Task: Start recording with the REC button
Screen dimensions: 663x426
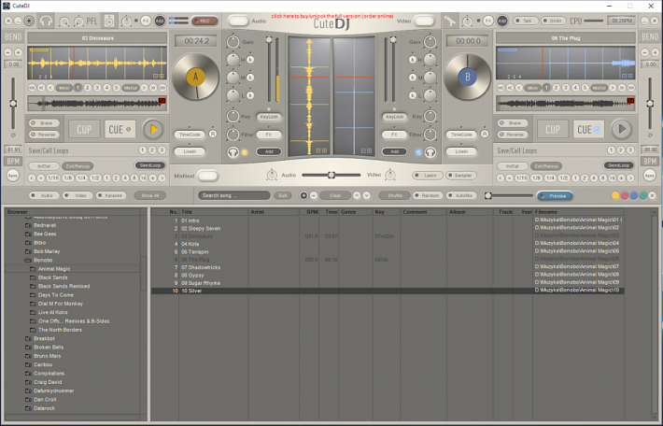Action: 205,21
